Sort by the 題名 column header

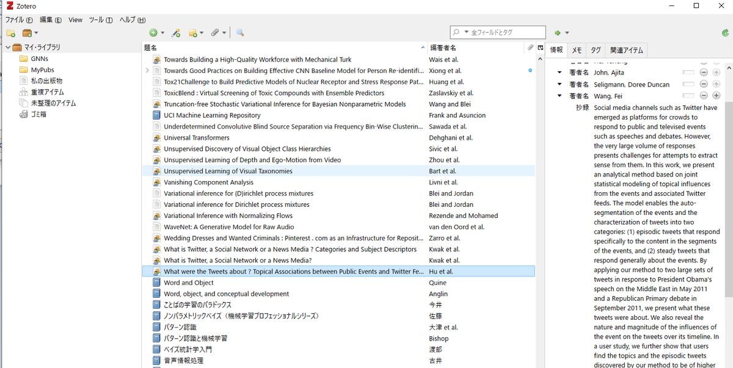283,48
